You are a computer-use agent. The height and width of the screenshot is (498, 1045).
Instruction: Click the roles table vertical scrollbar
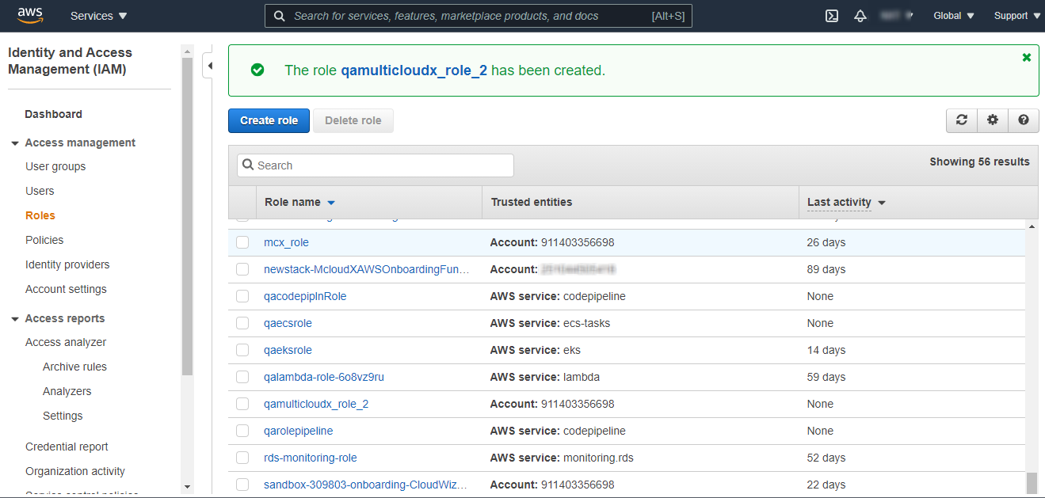(x=1032, y=356)
